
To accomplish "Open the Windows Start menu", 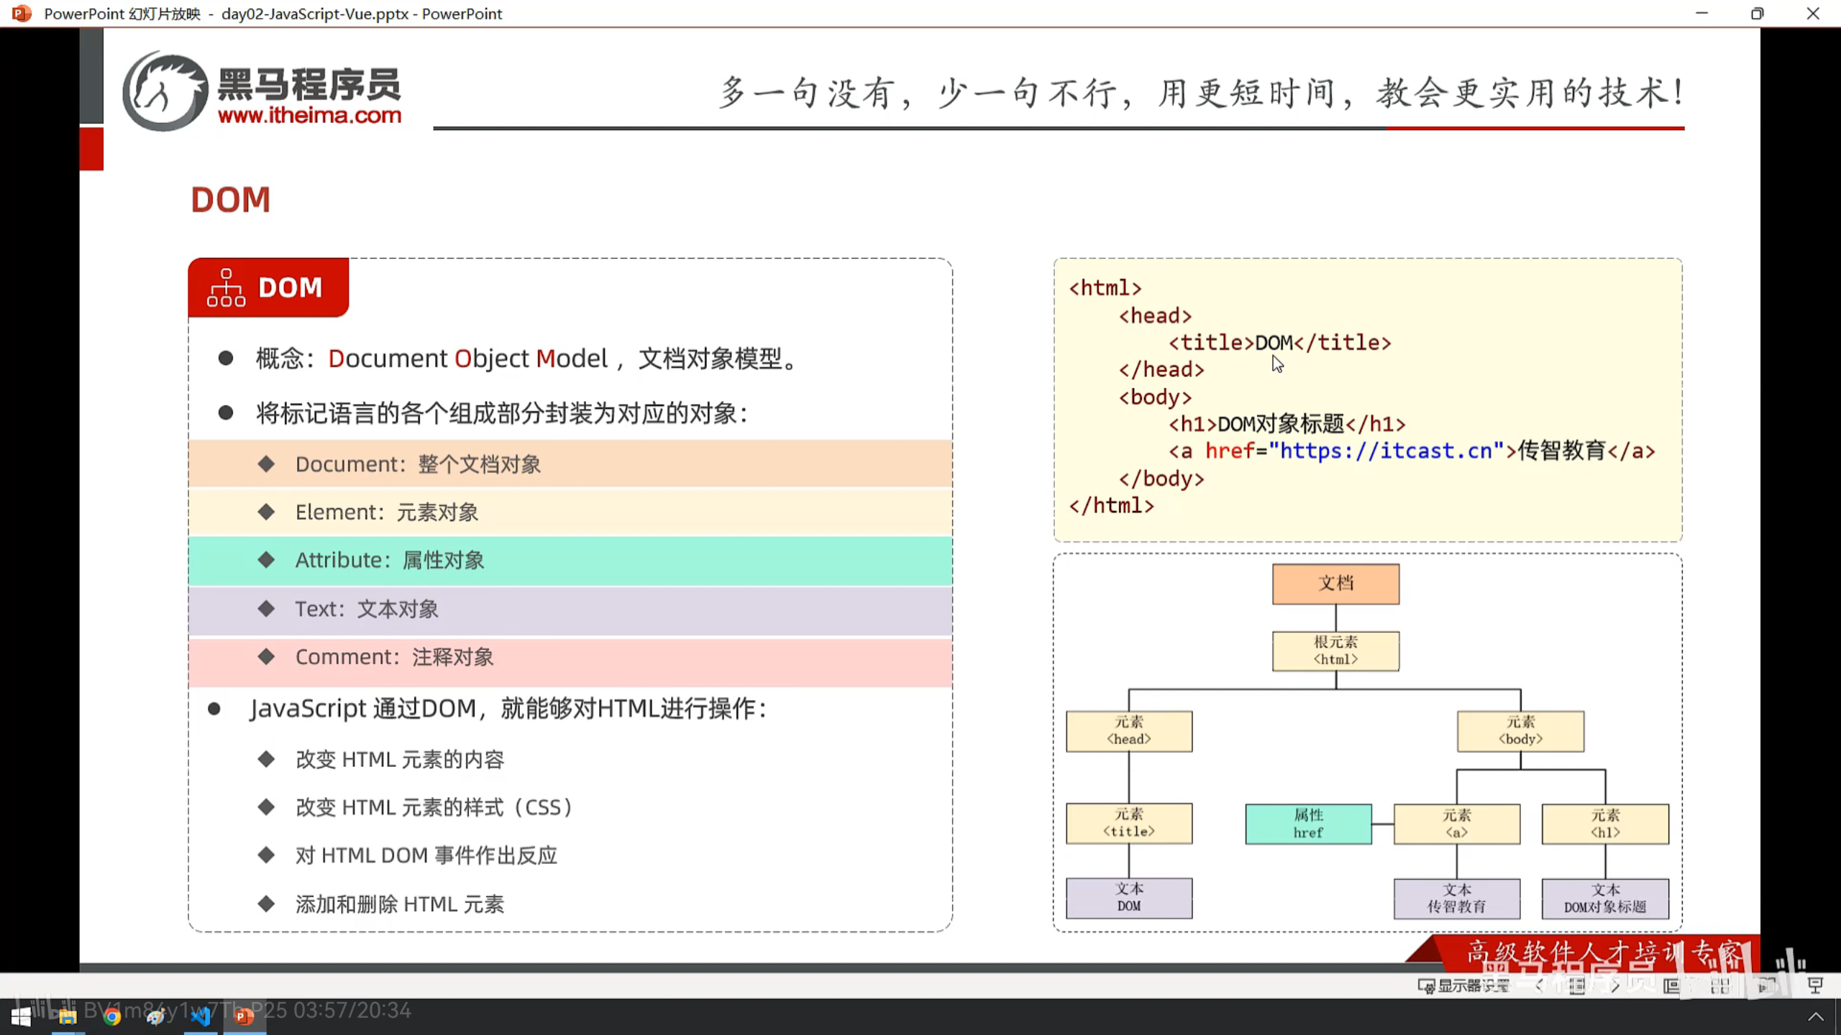I will pos(22,1016).
